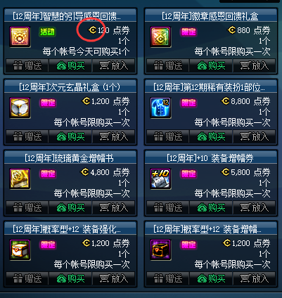Click the 智慧的引导感恩回馈 gift box icon
This screenshot has height=298, width=282.
point(20,37)
